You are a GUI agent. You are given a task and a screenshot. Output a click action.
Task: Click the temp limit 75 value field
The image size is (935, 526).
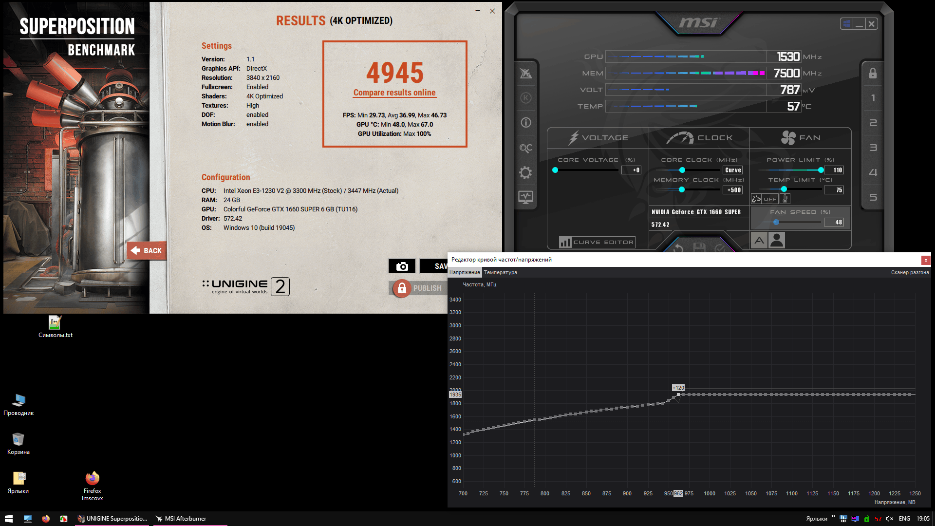coord(834,190)
